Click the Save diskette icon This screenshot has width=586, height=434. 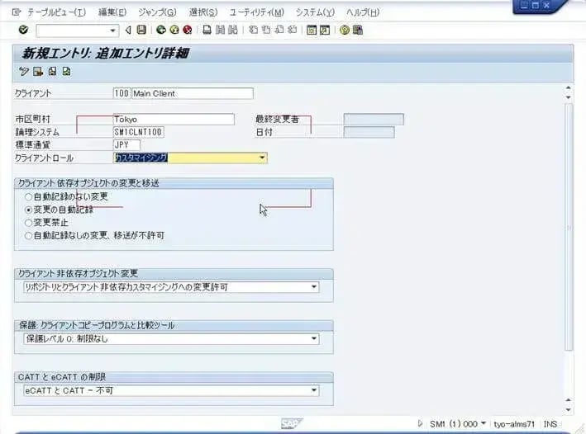pos(141,30)
